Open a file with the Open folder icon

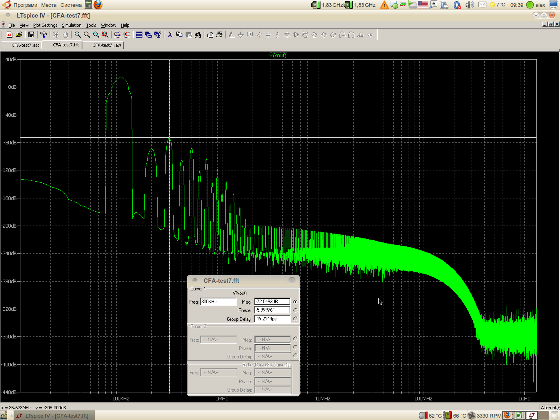coord(19,35)
